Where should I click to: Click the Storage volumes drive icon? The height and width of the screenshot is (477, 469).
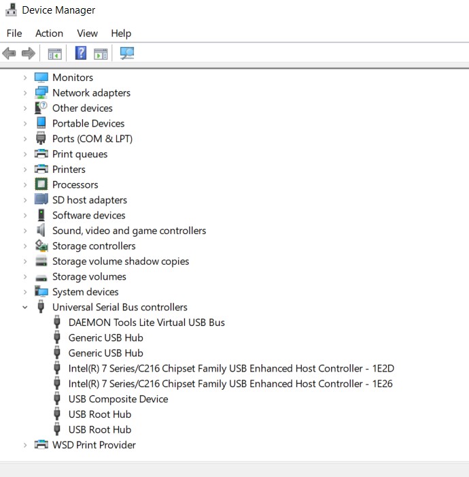(41, 278)
